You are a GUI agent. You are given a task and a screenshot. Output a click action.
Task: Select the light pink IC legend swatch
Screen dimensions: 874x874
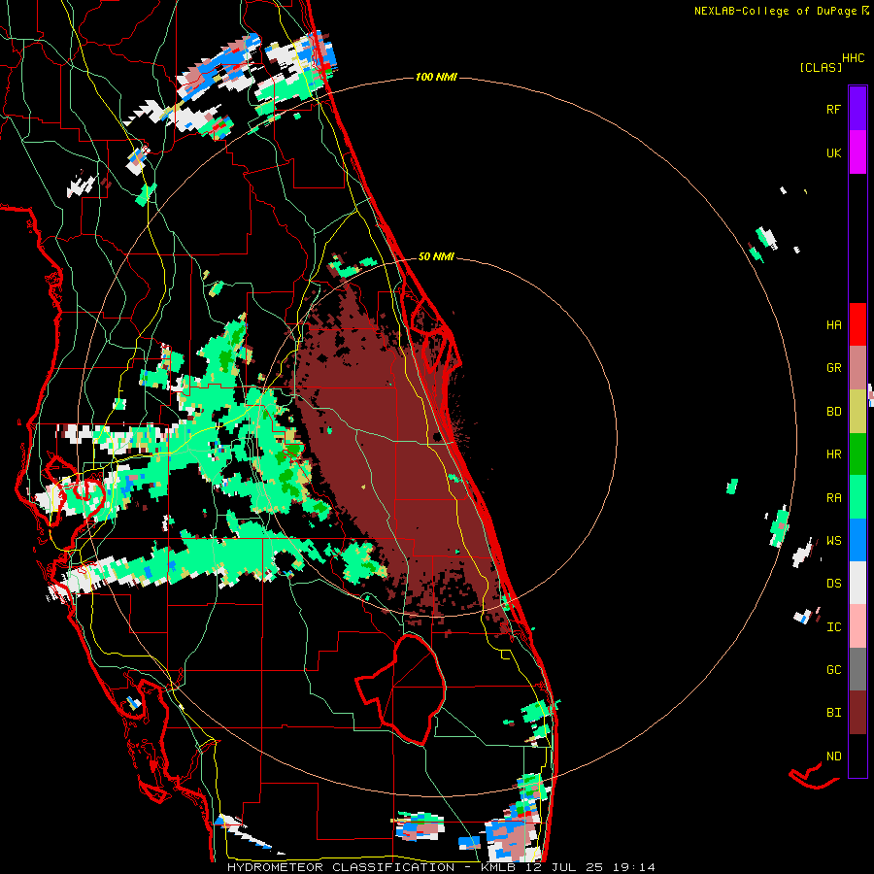coord(857,626)
